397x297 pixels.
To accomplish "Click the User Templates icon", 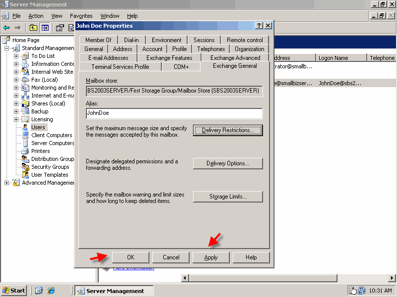I will (x=25, y=175).
